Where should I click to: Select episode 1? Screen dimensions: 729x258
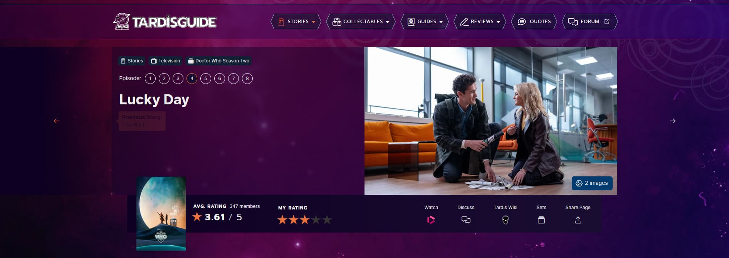(150, 79)
